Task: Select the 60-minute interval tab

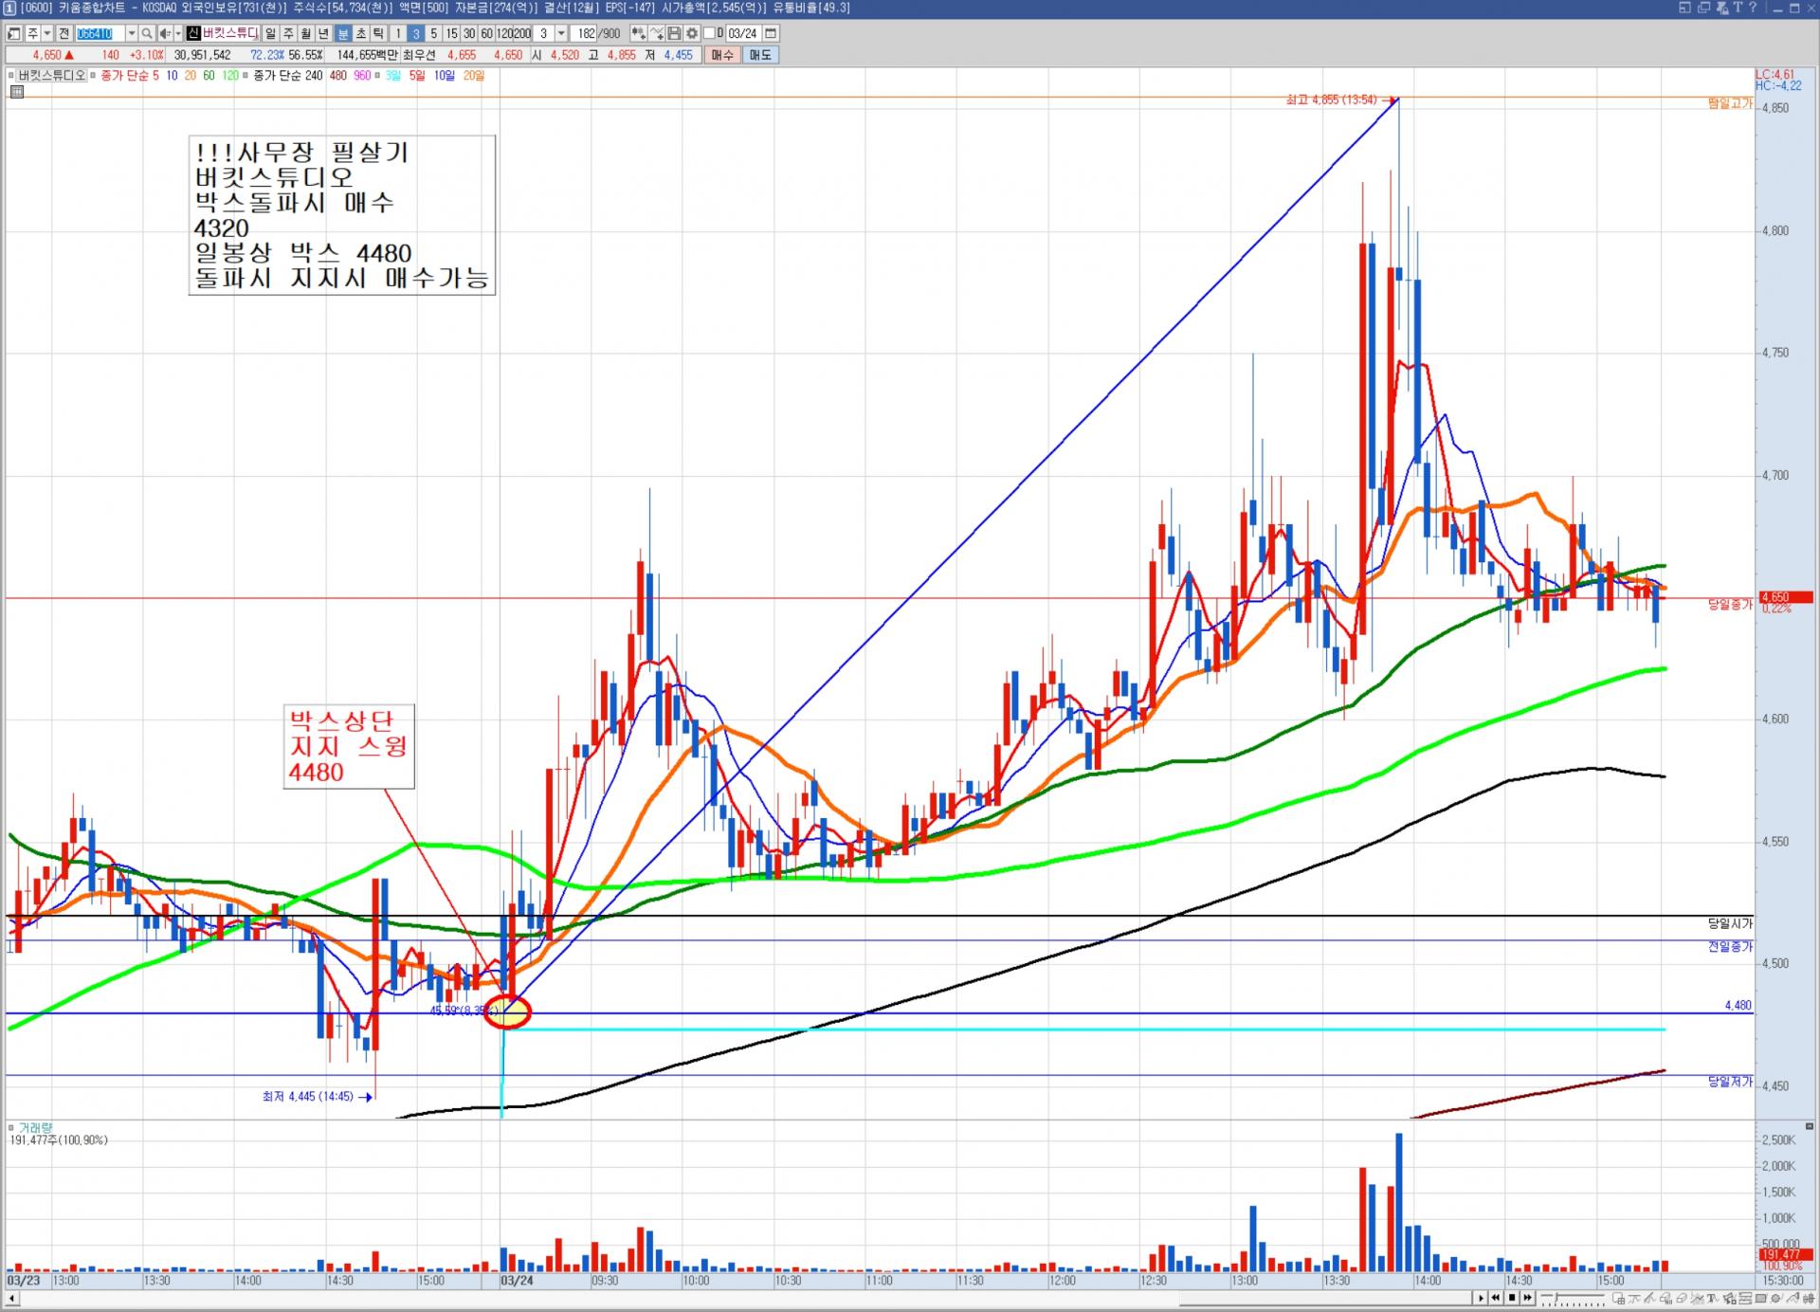Action: pyautogui.click(x=486, y=33)
